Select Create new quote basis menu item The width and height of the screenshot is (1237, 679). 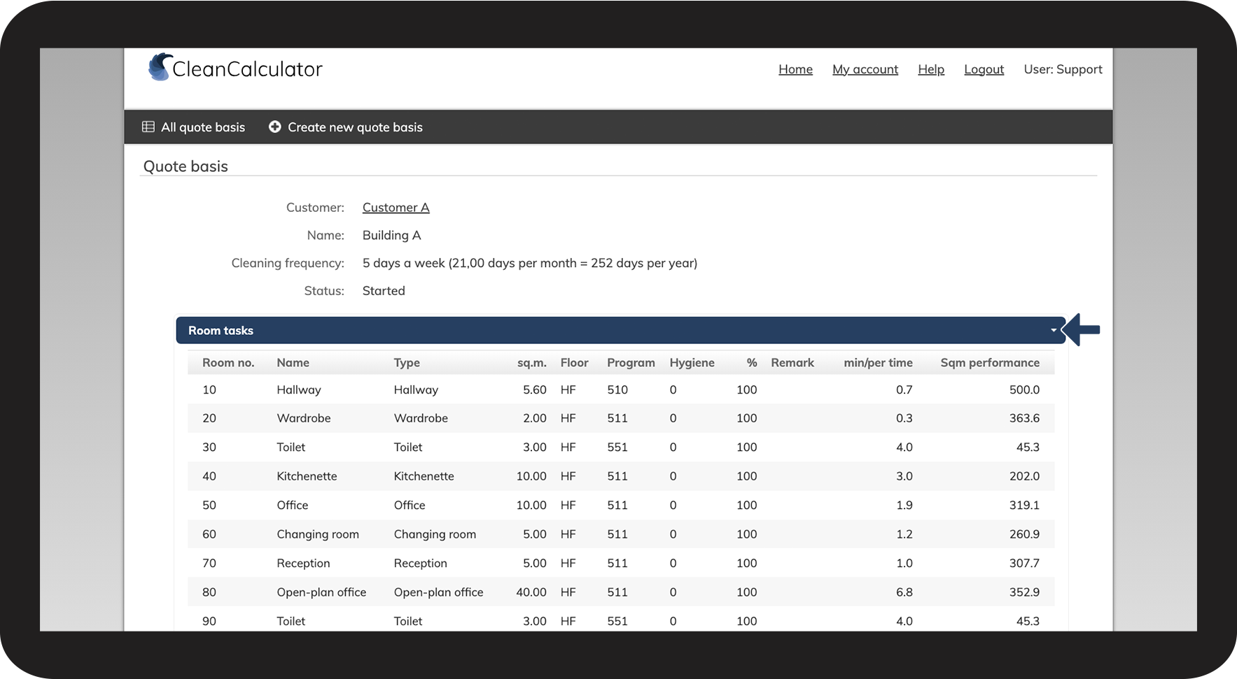click(x=355, y=127)
